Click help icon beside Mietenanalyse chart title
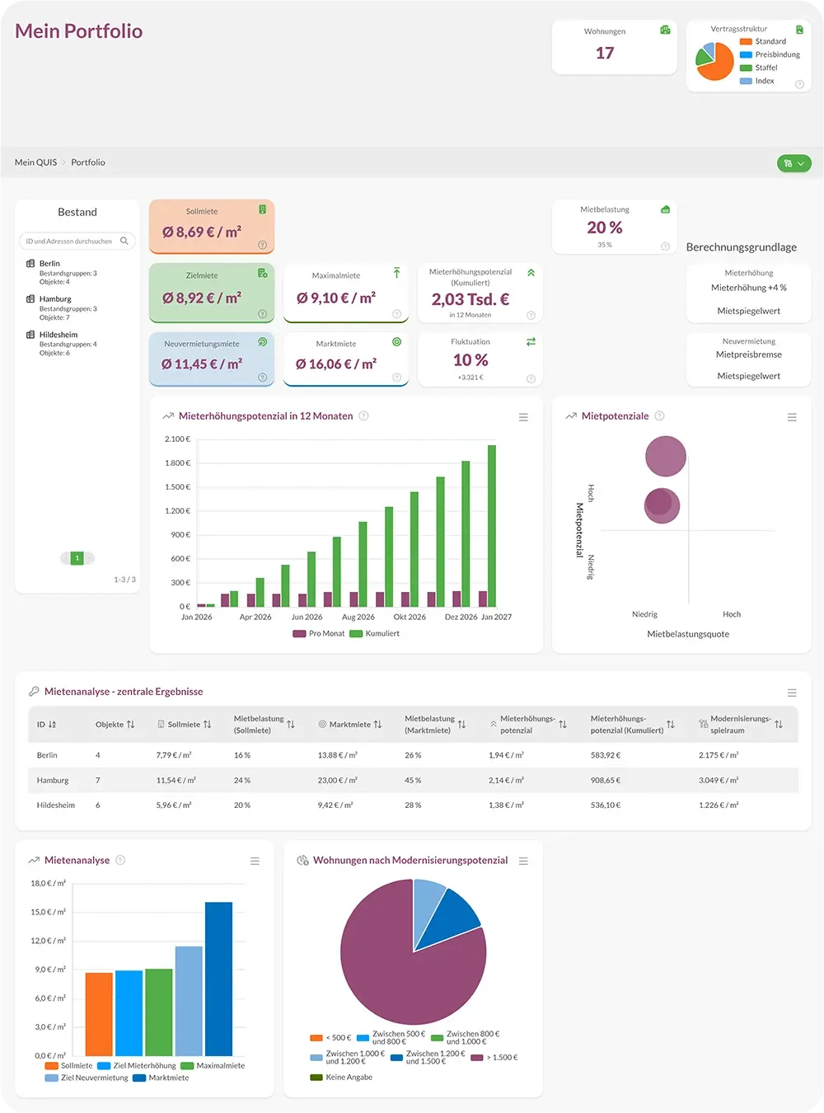Viewport: 824px width, 1113px height. (120, 861)
